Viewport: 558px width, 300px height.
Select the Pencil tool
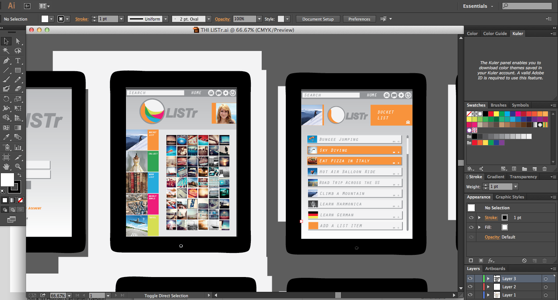[x=18, y=80]
